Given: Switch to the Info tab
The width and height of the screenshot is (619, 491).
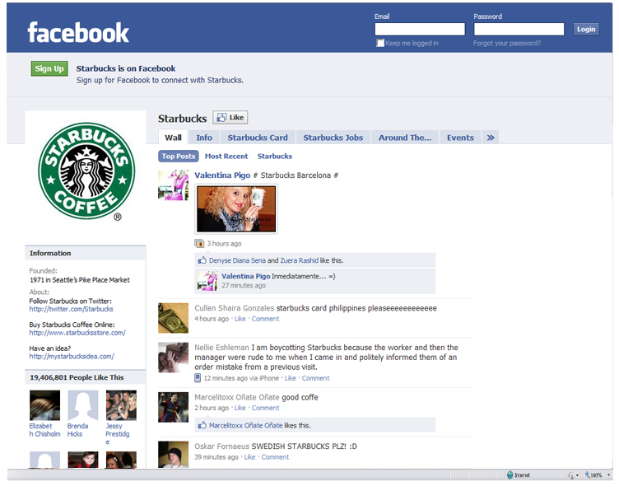Looking at the screenshot, I should click(x=204, y=138).
